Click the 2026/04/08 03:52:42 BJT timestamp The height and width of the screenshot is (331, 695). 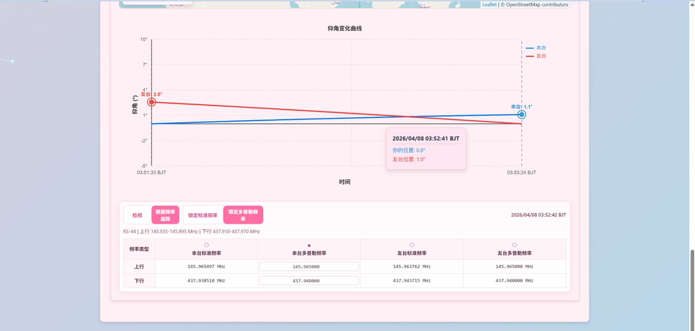(x=538, y=215)
